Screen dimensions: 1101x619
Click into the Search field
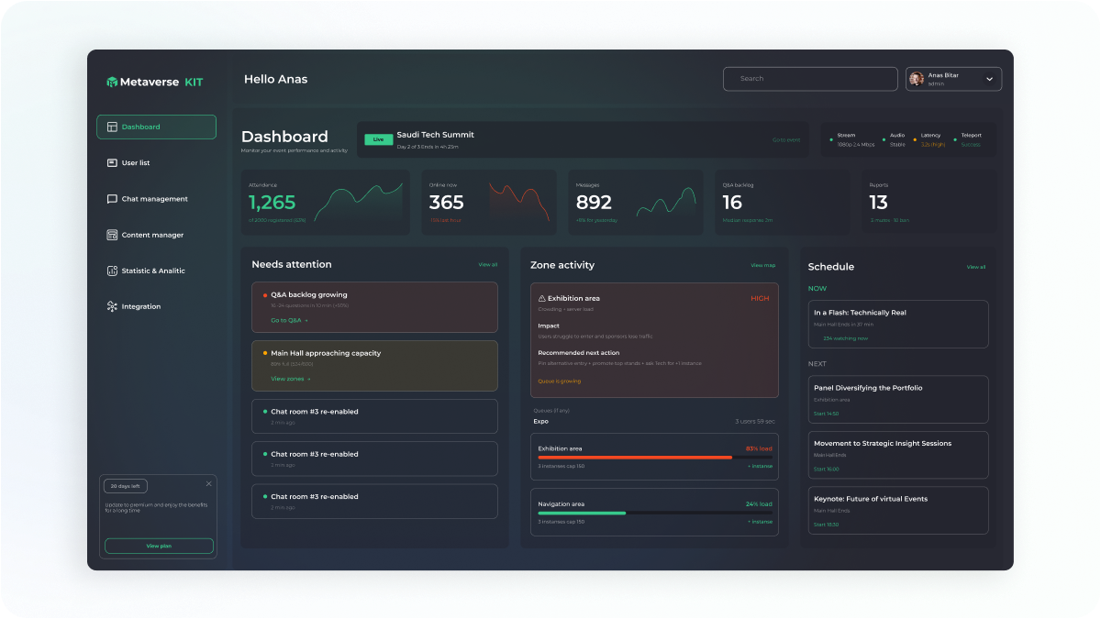point(810,79)
